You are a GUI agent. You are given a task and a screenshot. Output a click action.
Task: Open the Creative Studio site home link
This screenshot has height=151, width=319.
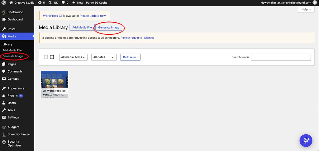click(22, 2)
